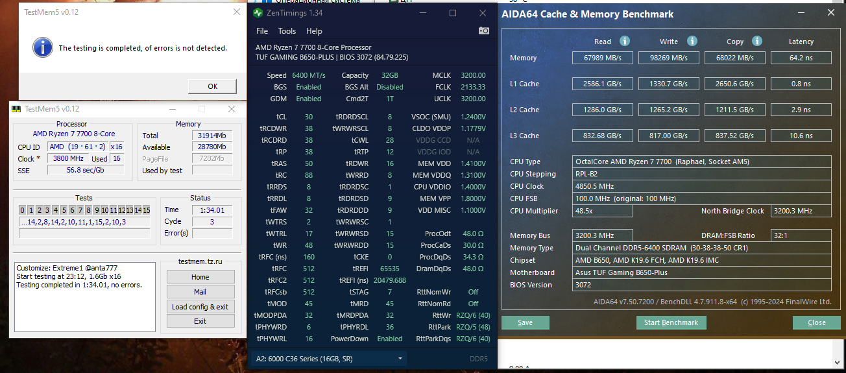The width and height of the screenshot is (846, 373).
Task: Click the Available 28780Mb field in TestMem5
Action: (212, 147)
